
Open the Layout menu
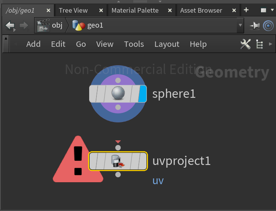point(167,44)
